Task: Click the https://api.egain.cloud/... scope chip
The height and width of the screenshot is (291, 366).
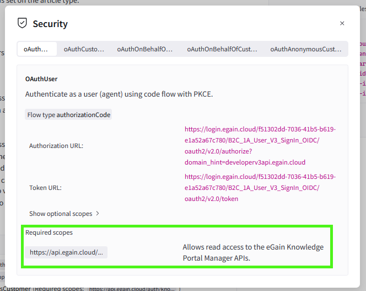Action: pyautogui.click(x=66, y=252)
